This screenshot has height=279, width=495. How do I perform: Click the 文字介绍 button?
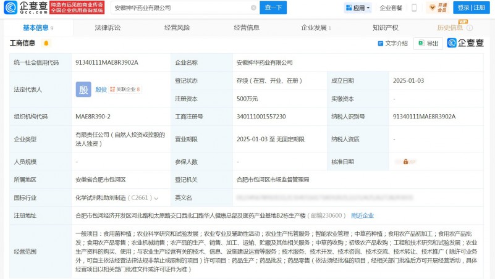pos(392,43)
